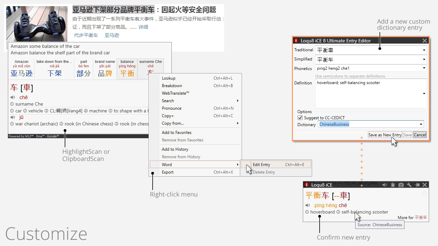Open the Traditional character dropdown
Image resolution: width=438 pixels, height=246 pixels.
point(424,50)
